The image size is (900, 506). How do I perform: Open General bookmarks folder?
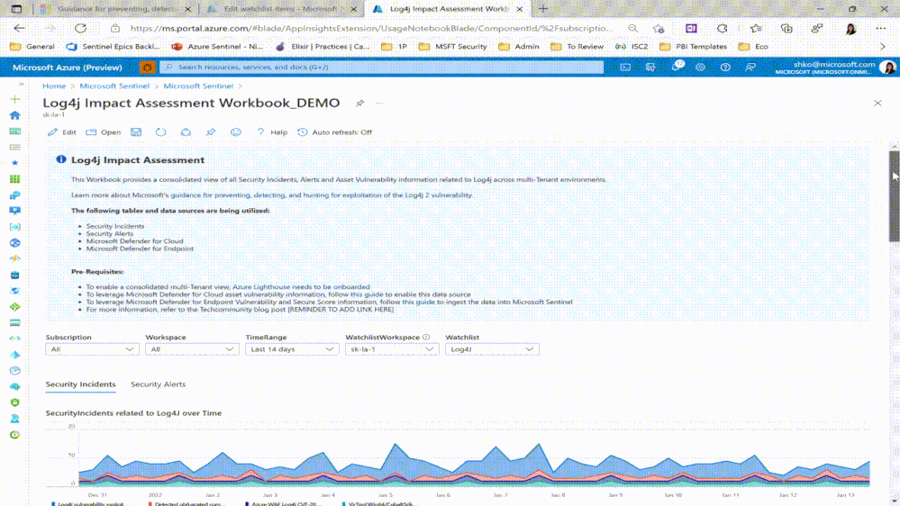[x=32, y=47]
